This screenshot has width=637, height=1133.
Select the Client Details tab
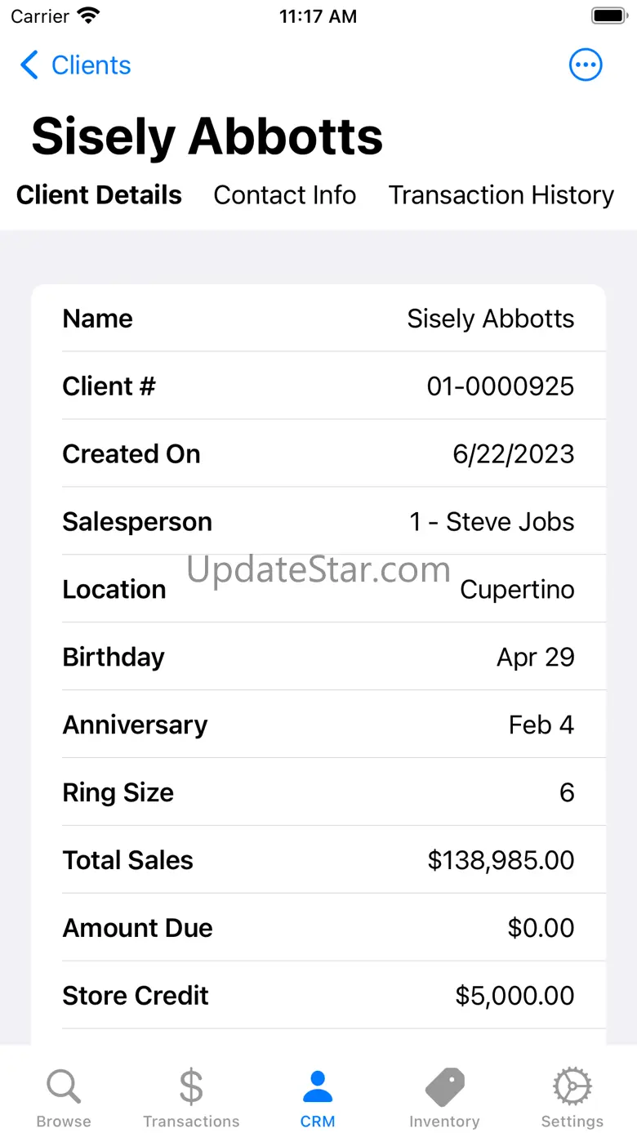[99, 195]
